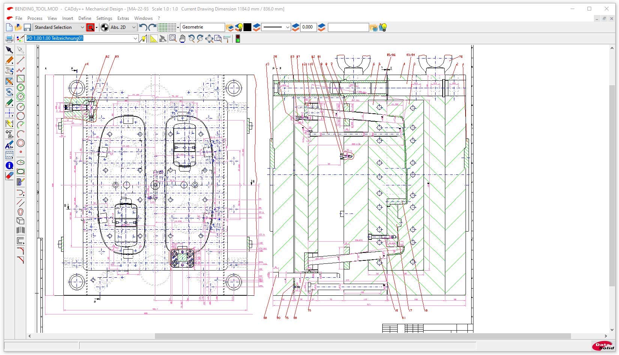Select the rectangle drawing tool
619x355 pixels.
[x=21, y=78]
